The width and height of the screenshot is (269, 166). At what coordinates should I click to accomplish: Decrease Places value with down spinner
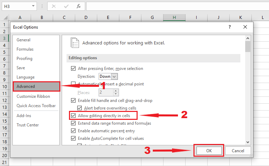pyautogui.click(x=116, y=94)
